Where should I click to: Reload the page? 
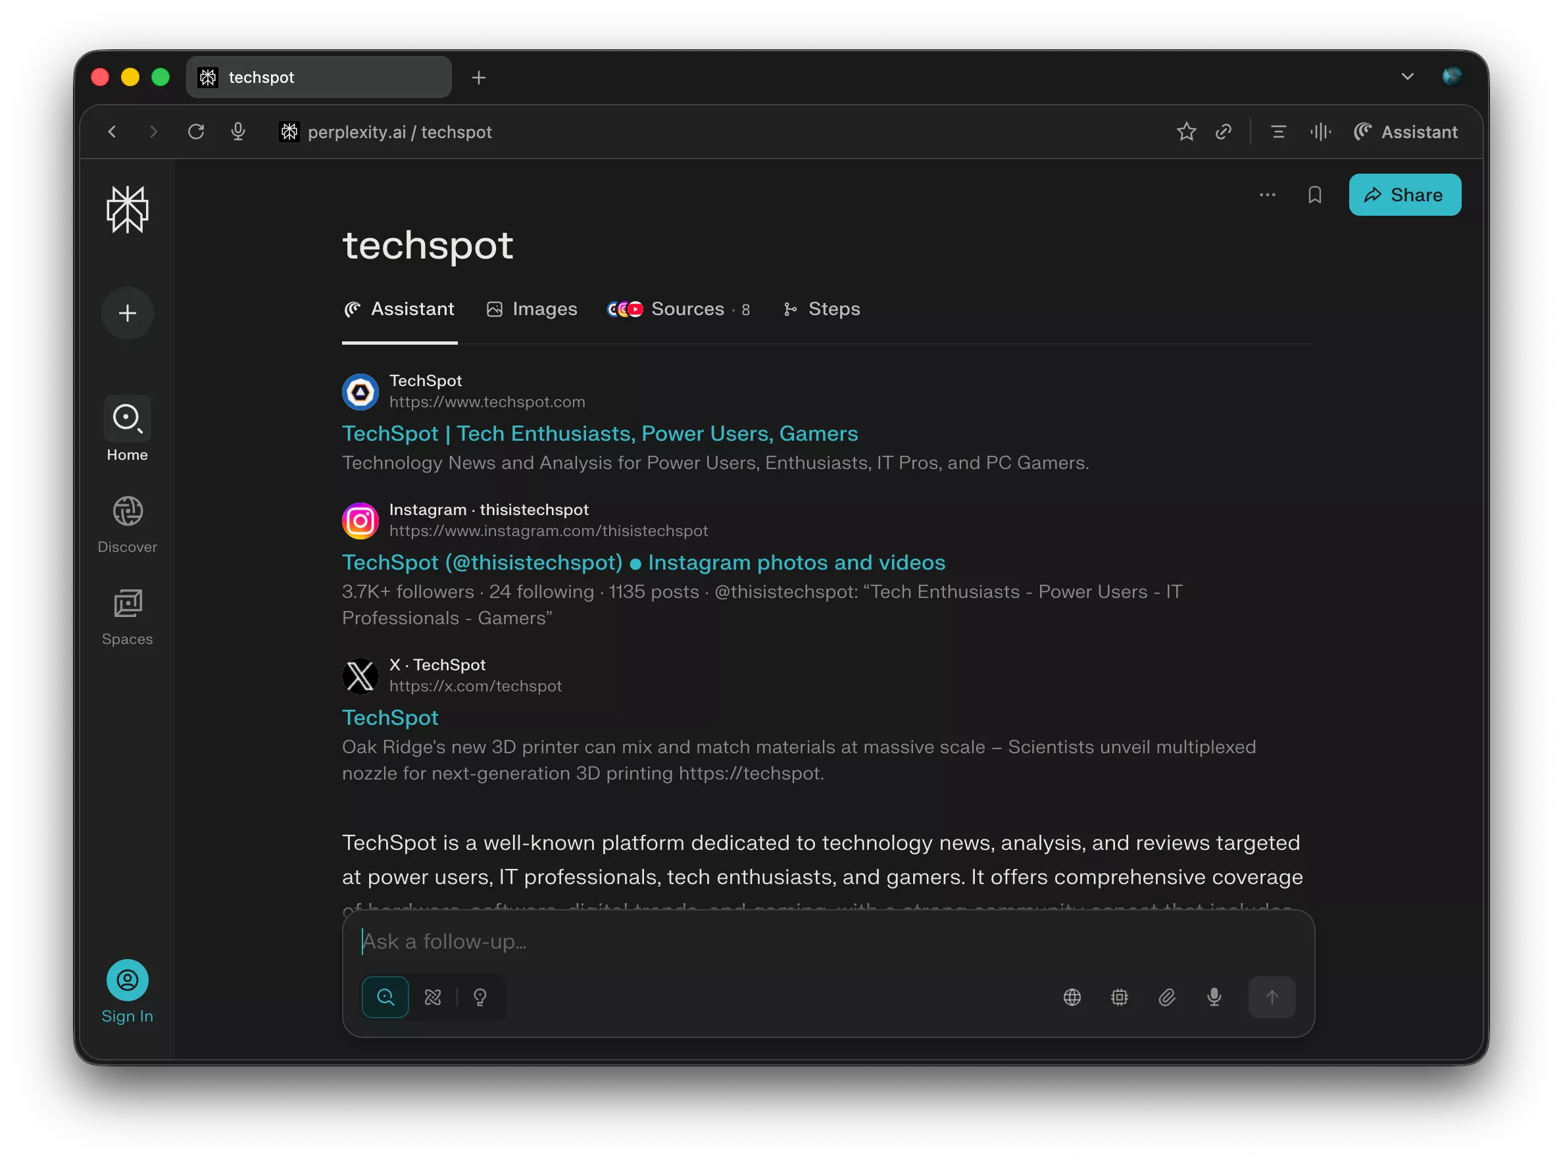click(197, 132)
